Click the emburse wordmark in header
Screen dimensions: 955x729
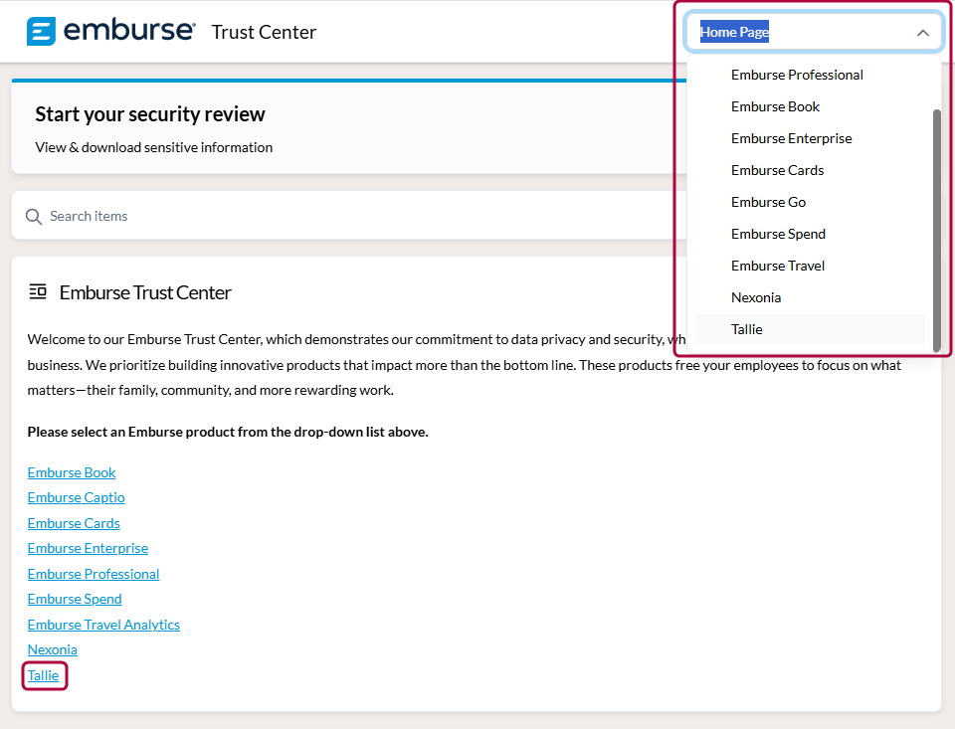pos(129,31)
